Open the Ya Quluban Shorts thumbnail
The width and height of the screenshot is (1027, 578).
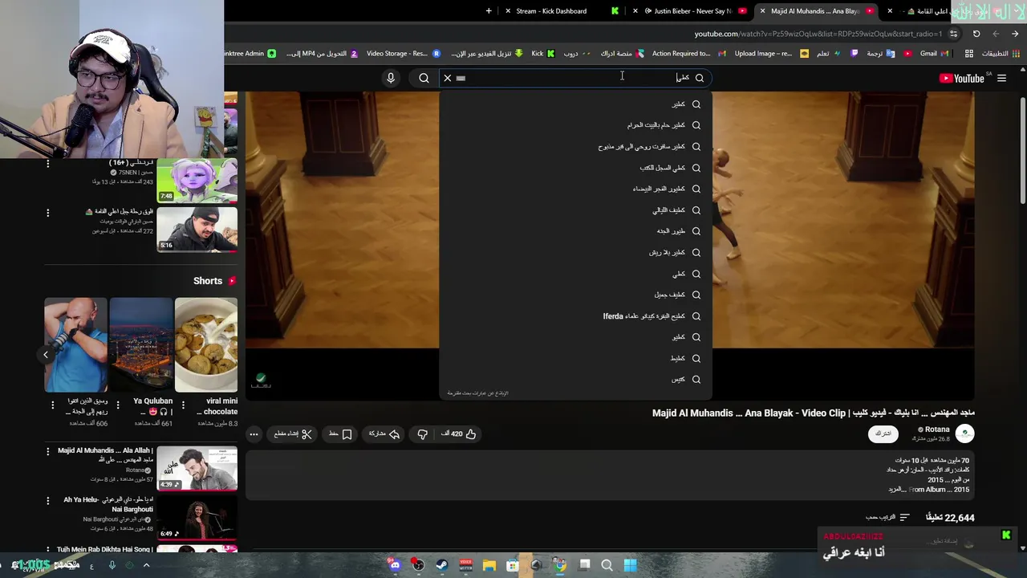click(141, 345)
